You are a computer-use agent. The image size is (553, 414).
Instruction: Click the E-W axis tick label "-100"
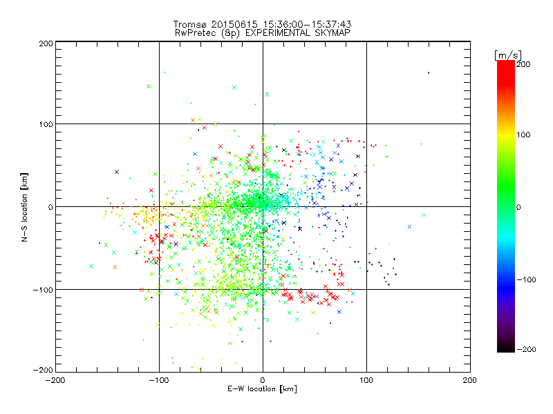159,380
